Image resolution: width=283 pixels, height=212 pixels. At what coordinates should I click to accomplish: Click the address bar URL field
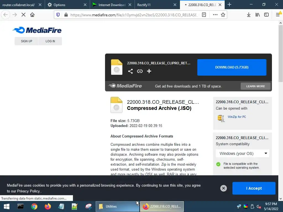[134, 15]
